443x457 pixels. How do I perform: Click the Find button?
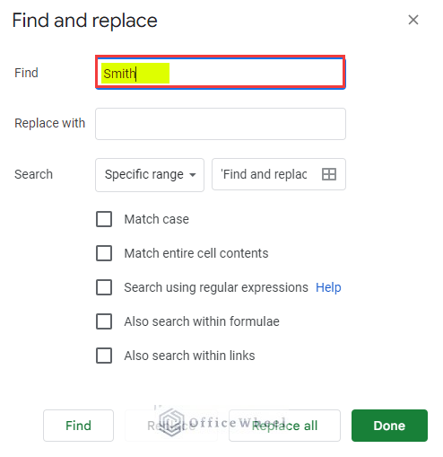(78, 426)
